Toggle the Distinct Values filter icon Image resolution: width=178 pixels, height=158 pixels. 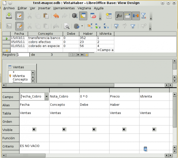(144, 16)
